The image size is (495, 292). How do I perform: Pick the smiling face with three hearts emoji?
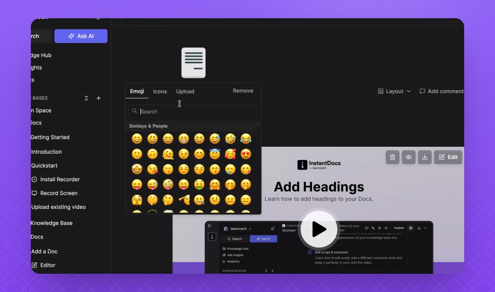click(230, 154)
